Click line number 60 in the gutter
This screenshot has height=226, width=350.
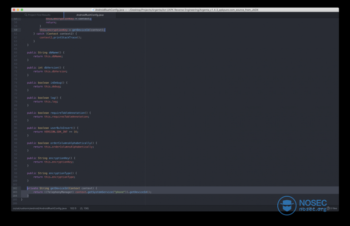tap(16, 30)
